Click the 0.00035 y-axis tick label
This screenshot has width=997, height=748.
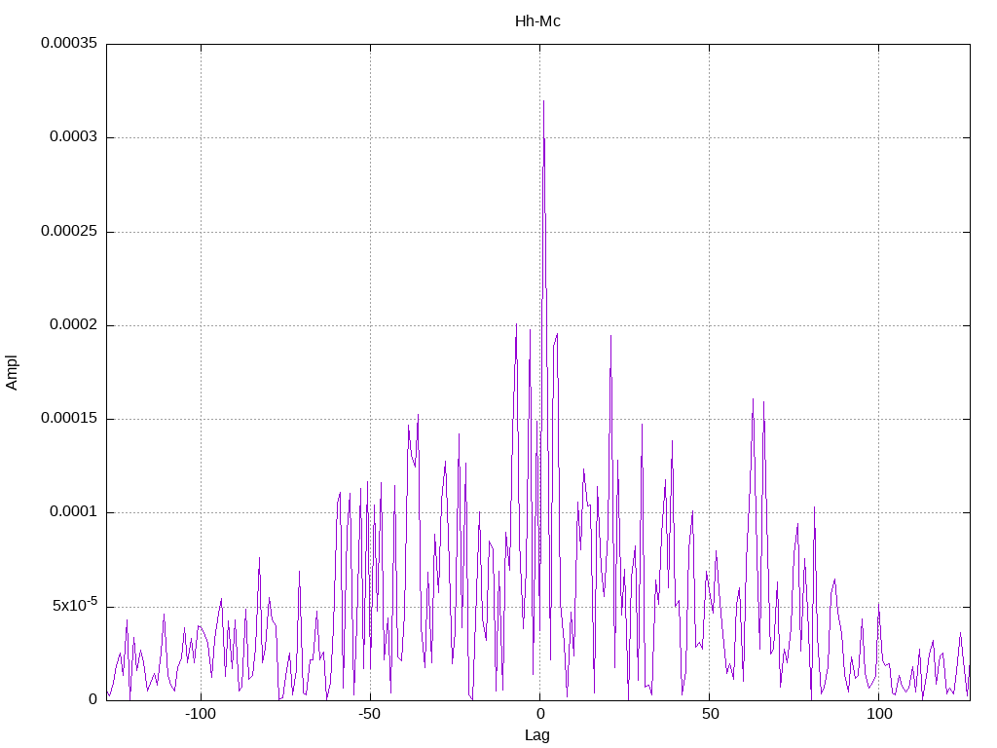pyautogui.click(x=69, y=43)
